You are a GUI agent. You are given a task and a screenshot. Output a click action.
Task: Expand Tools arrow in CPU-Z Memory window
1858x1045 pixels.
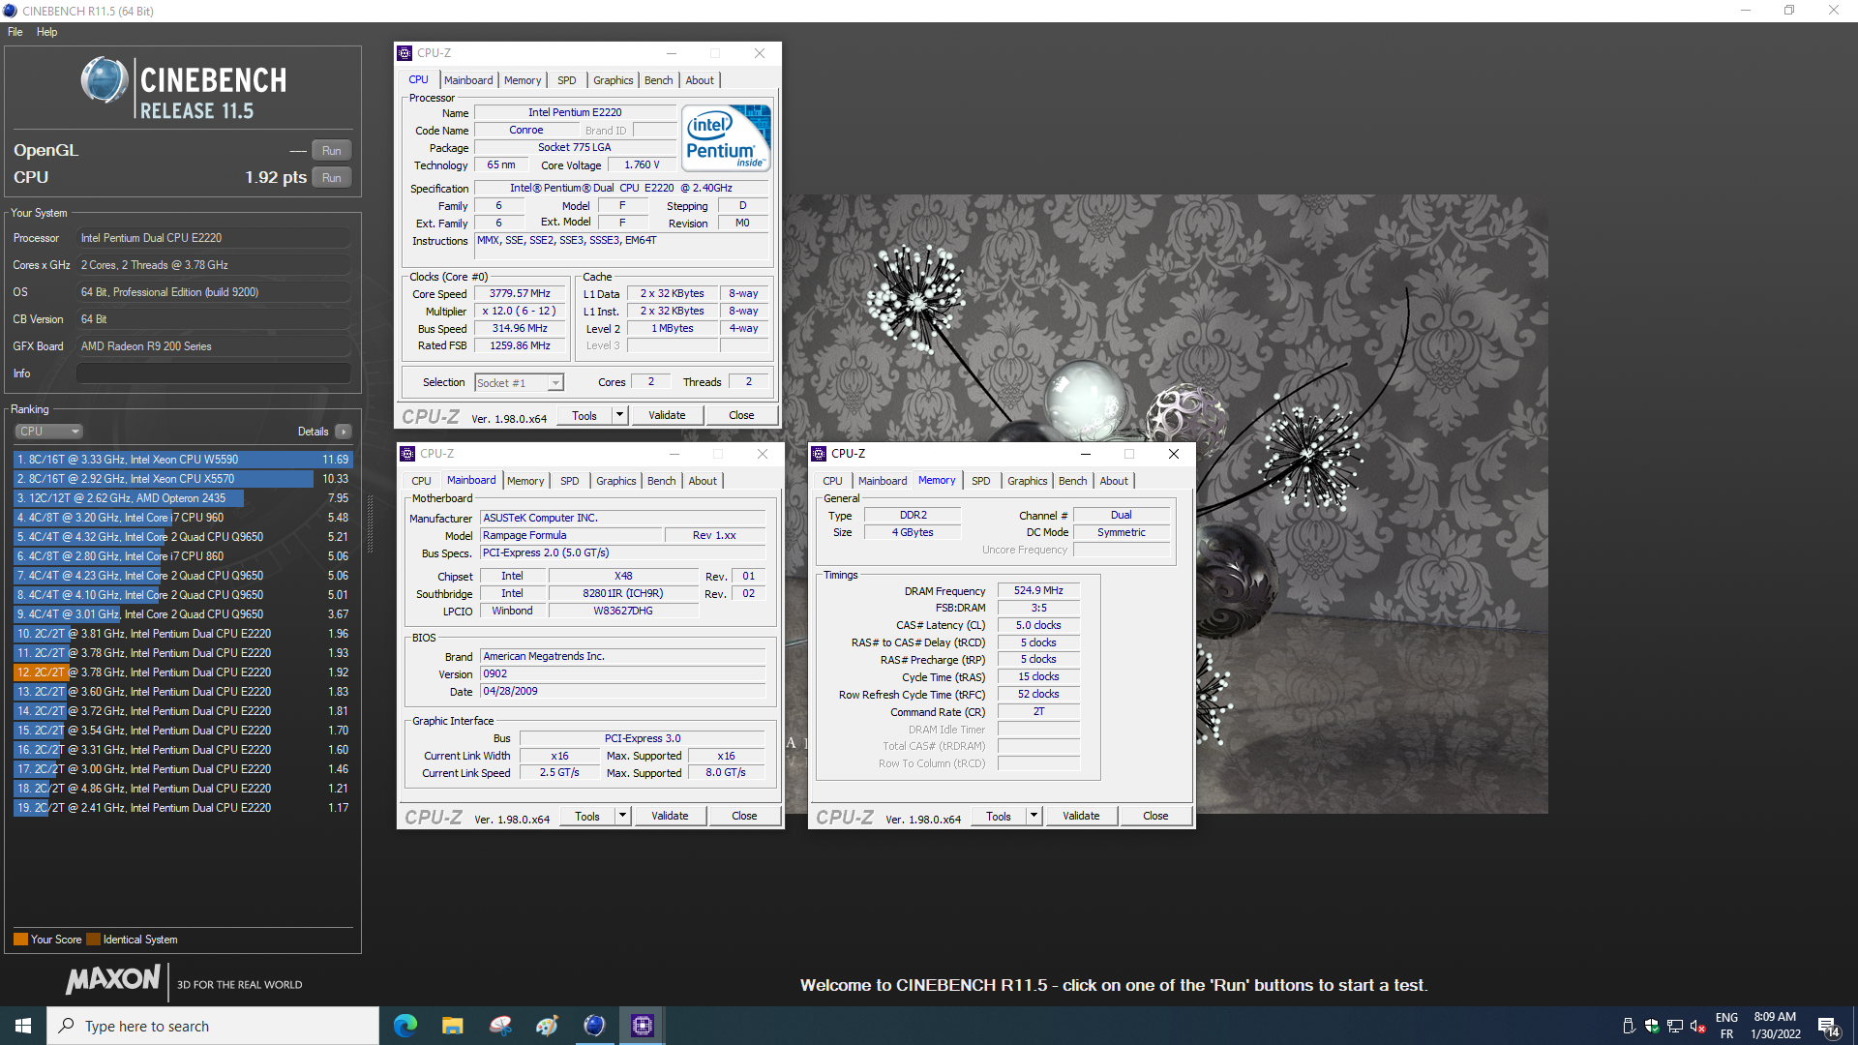[x=1034, y=816]
